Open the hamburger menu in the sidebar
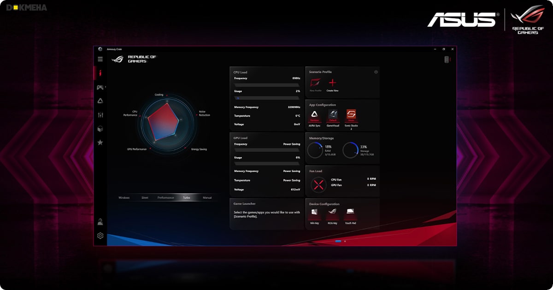 100,59
